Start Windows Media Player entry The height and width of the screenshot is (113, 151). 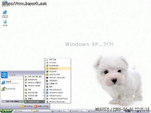click(58, 99)
